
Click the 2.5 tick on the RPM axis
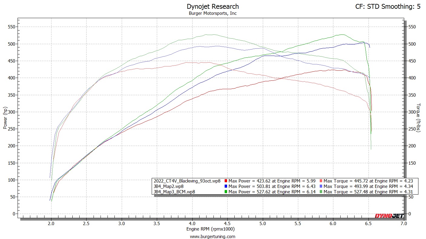[86, 224]
